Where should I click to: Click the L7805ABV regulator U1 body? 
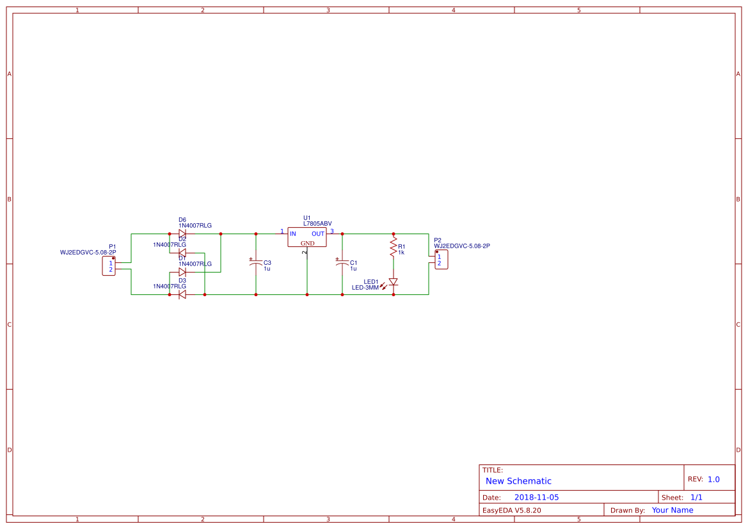tap(306, 237)
